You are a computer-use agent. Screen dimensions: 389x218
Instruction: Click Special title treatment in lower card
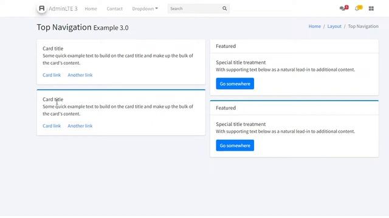click(x=241, y=124)
